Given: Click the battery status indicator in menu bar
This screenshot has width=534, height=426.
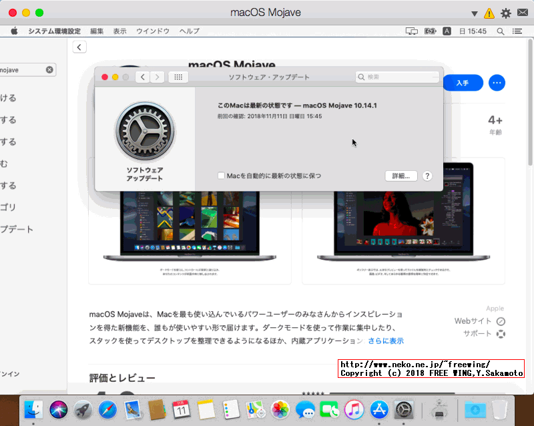Looking at the screenshot, I should [430, 31].
